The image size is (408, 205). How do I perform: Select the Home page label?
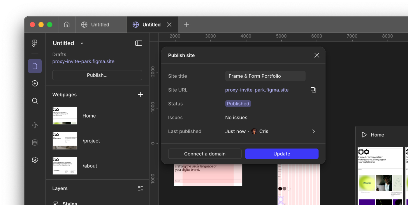(x=89, y=116)
